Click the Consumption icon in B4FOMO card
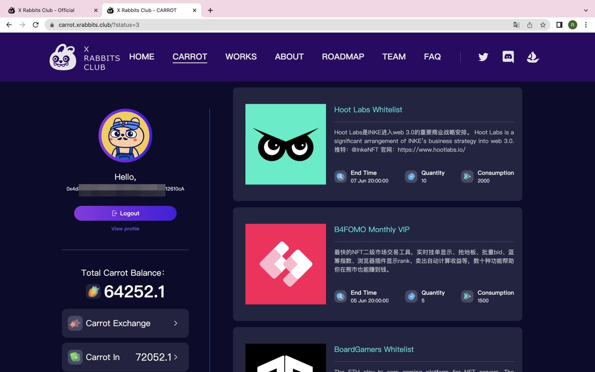 [467, 297]
